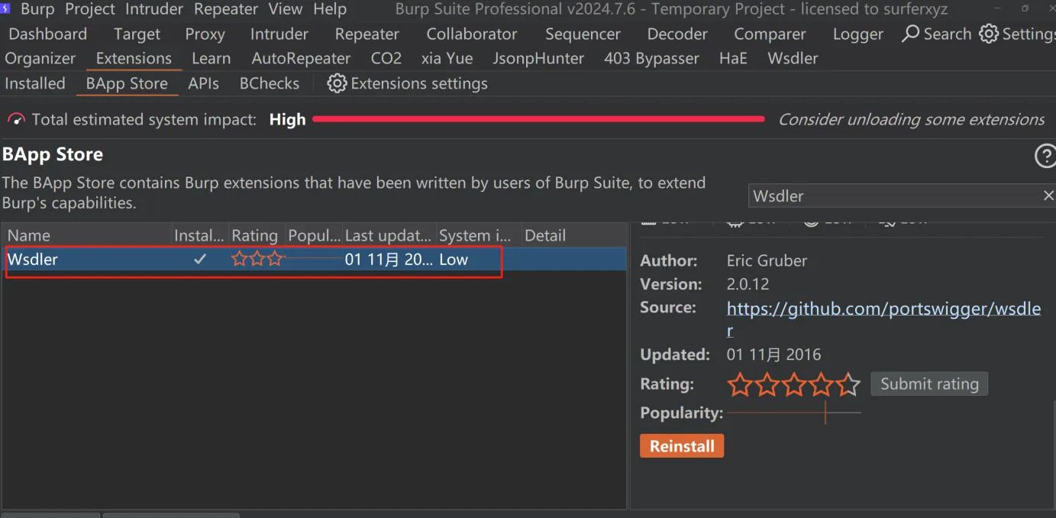1056x518 pixels.
Task: Click the fifth empty star in Rating row
Action: [x=848, y=384]
